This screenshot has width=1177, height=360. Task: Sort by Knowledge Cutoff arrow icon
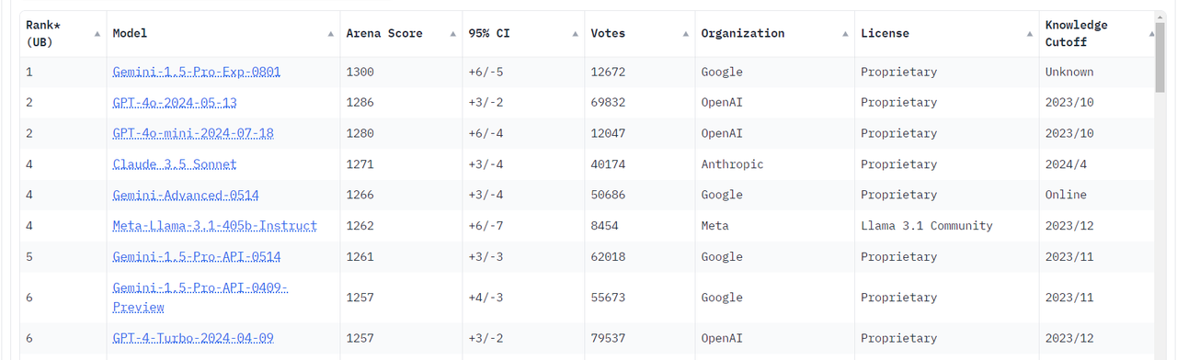(1151, 34)
